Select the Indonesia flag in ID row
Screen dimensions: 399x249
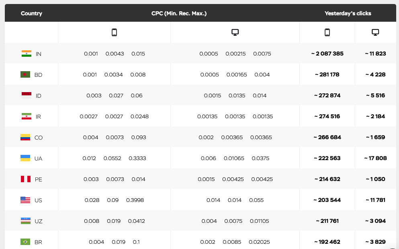tap(27, 95)
